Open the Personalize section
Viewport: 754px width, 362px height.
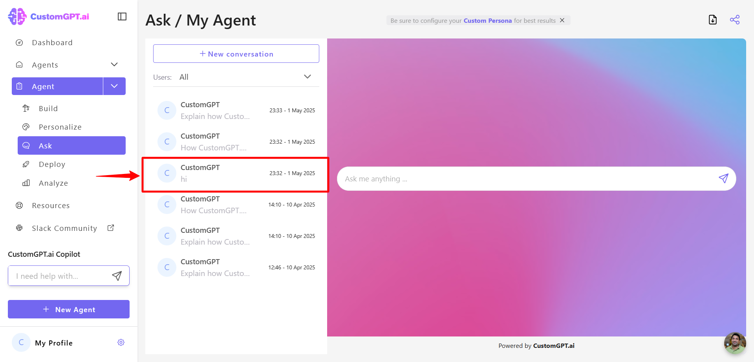click(60, 127)
